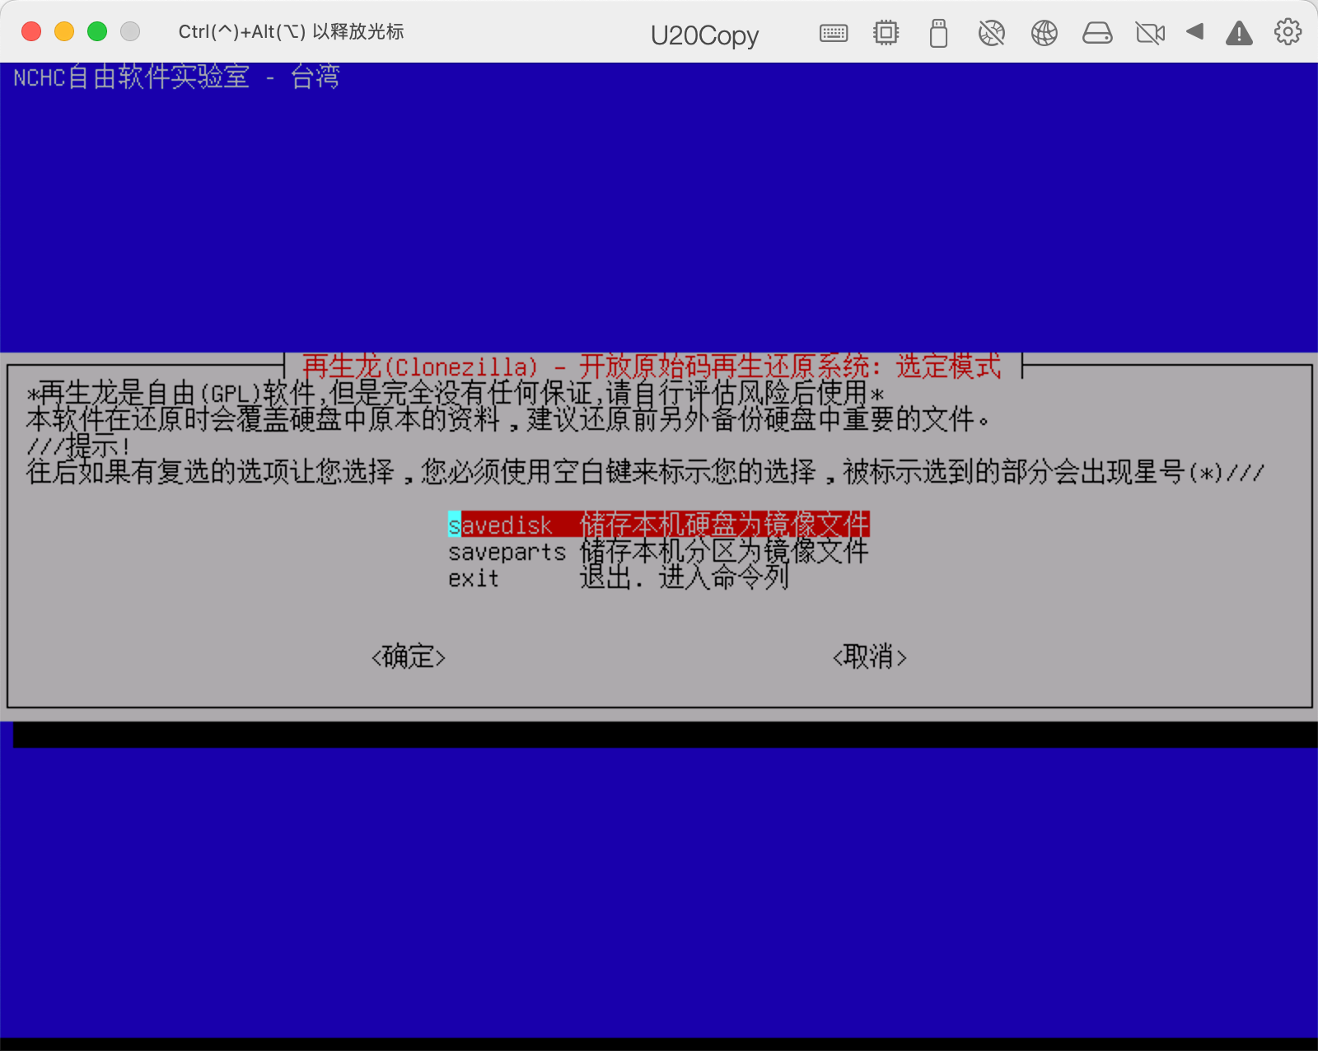
Task: Click the U20Copy window title
Action: point(704,35)
